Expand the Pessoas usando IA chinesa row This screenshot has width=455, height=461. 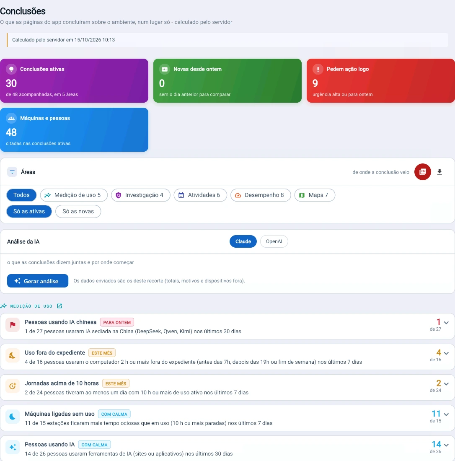tap(446, 323)
